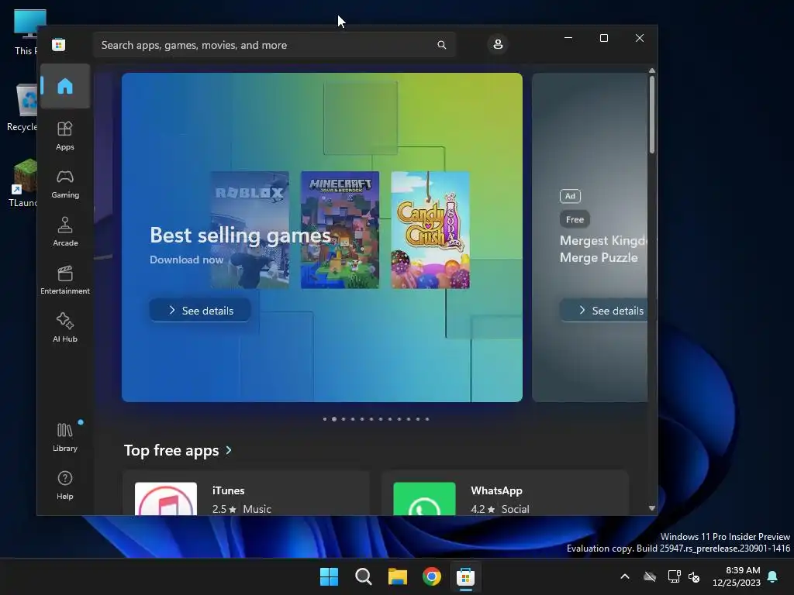Select the This PC desktop icon
The image size is (794, 595).
tap(24, 33)
